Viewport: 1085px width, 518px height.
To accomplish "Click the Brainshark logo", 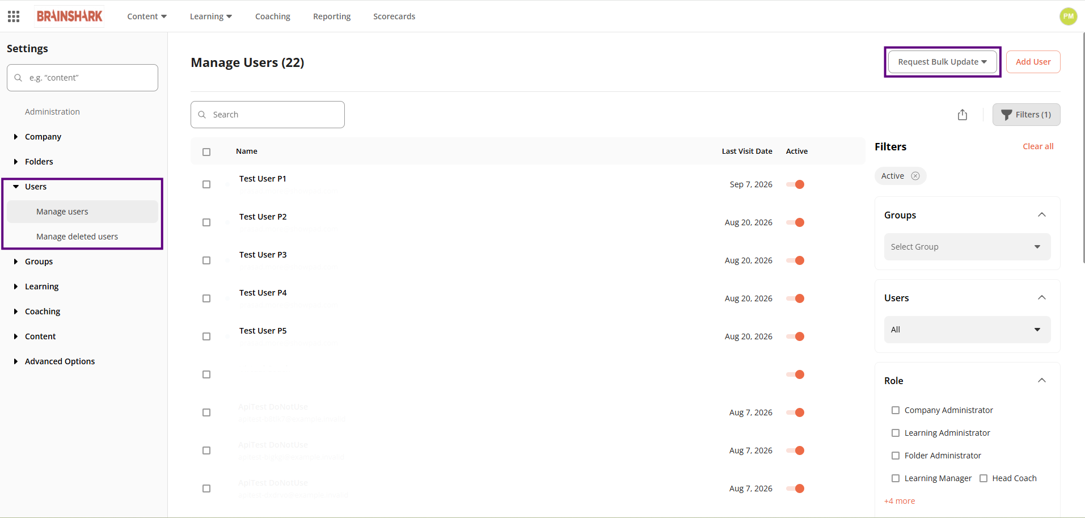I will tap(70, 16).
